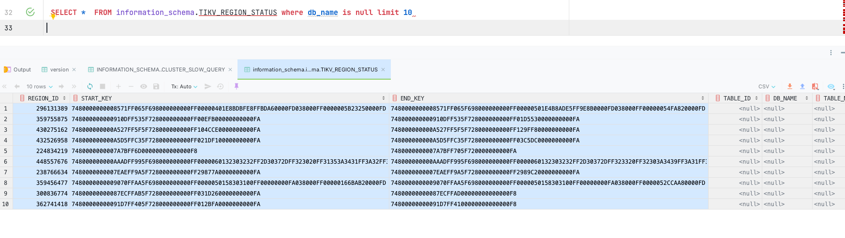845x238 pixels.
Task: Open the 10 rows page size dropdown
Action: (x=39, y=86)
